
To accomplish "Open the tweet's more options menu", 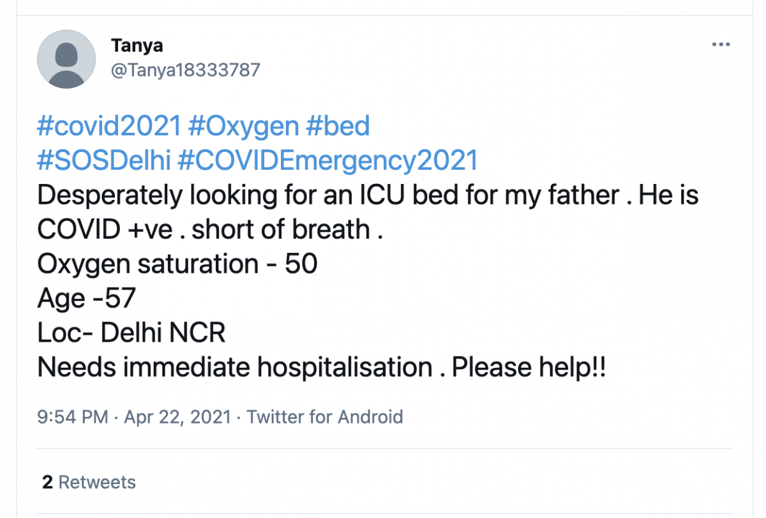I will click(721, 45).
